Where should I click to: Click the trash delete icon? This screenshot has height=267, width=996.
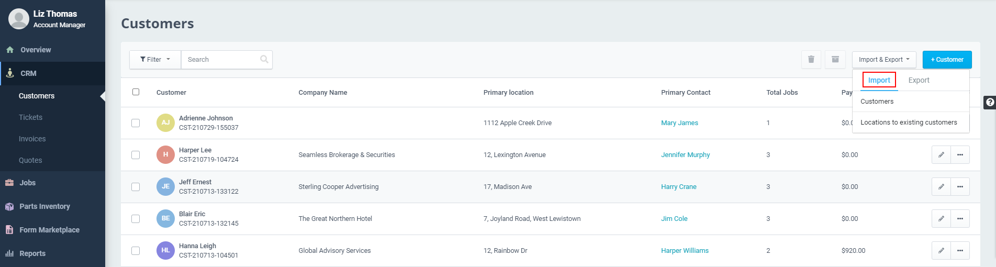[811, 59]
